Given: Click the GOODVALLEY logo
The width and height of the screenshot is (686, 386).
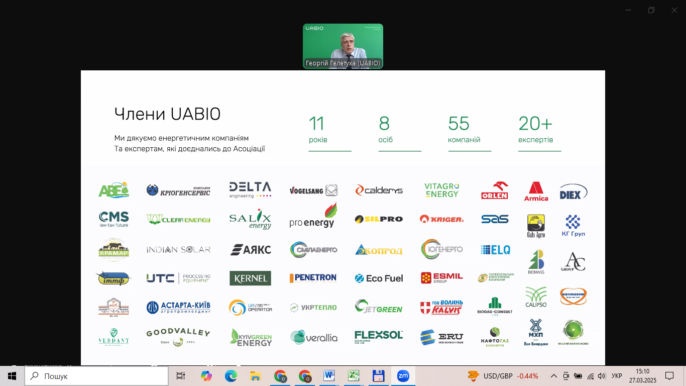Looking at the screenshot, I should tap(178, 337).
